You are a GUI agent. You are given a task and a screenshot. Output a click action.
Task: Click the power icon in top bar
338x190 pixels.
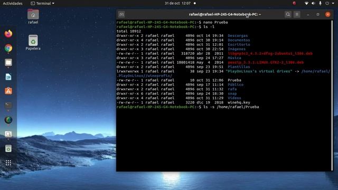click(327, 3)
